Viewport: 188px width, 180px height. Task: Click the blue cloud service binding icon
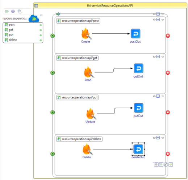coord(34,18)
